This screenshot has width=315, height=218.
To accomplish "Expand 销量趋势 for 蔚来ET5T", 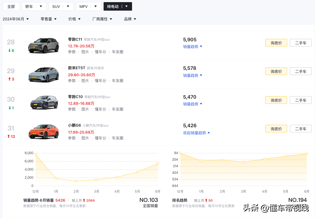I will (x=192, y=75).
